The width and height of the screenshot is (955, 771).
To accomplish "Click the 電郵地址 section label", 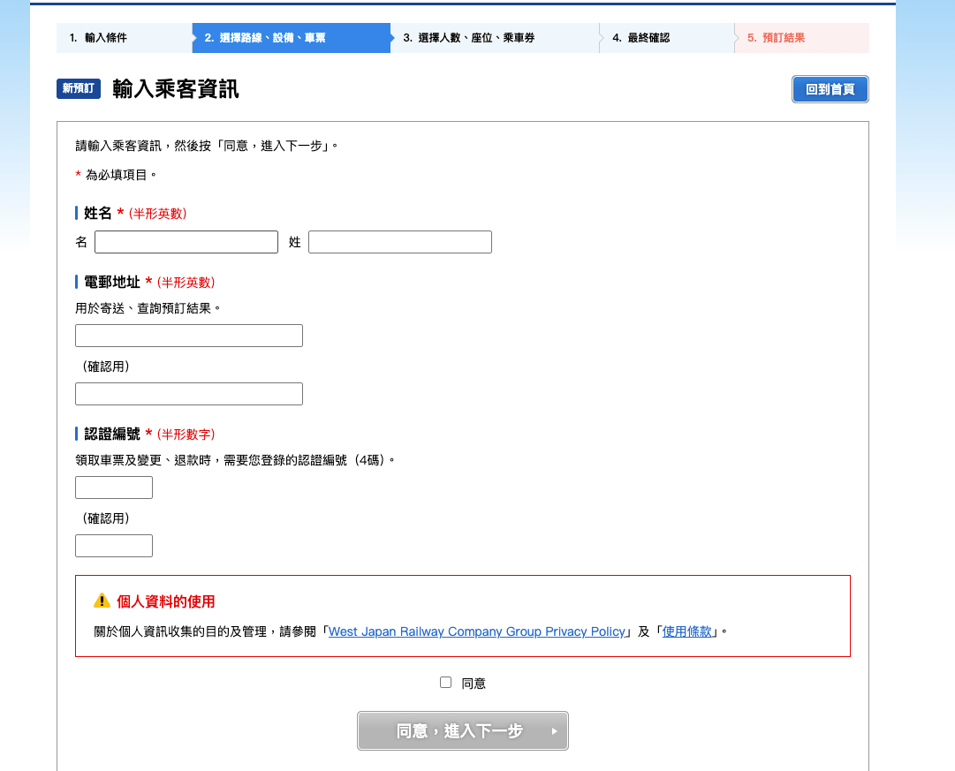I will (112, 282).
